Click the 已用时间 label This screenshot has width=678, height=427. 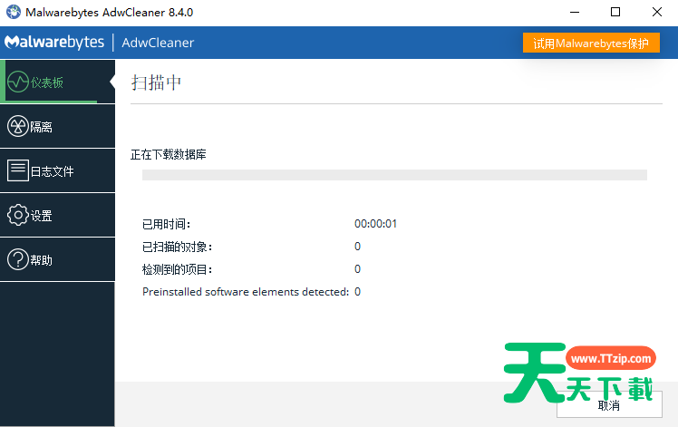pos(167,224)
